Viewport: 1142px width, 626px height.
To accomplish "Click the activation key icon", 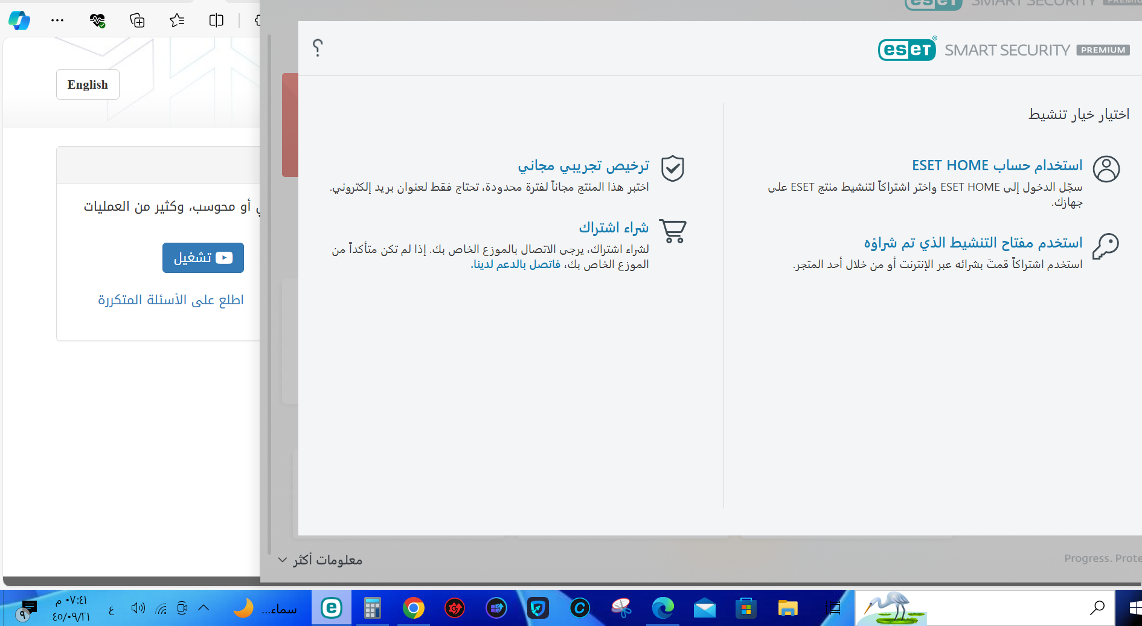I will [1106, 246].
